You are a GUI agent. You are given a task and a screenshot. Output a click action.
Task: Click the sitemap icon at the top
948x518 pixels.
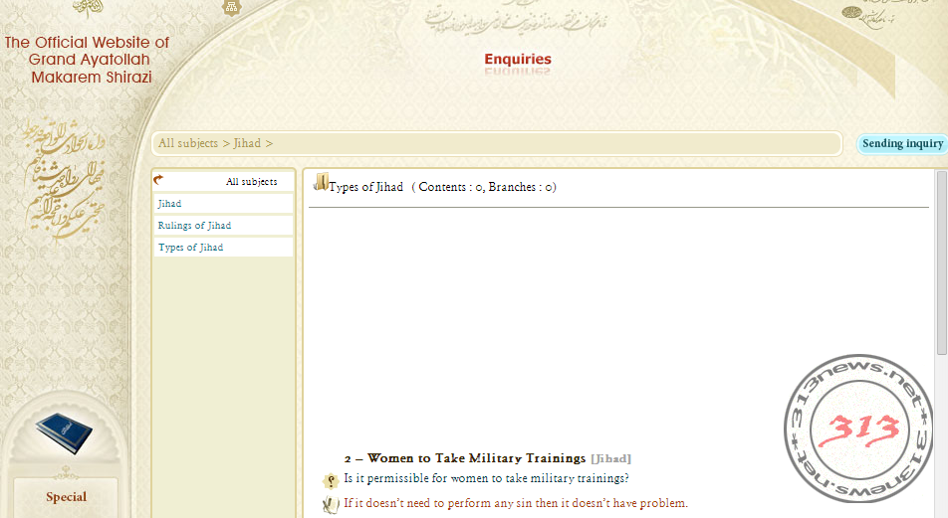click(232, 7)
